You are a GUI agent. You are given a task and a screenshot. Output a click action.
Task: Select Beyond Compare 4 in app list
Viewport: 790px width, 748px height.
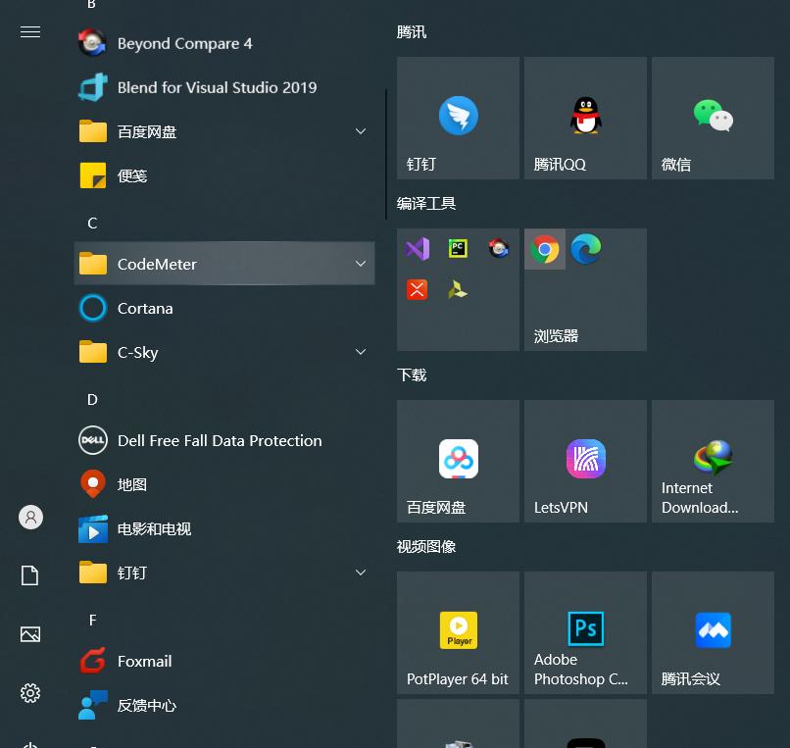pyautogui.click(x=184, y=43)
